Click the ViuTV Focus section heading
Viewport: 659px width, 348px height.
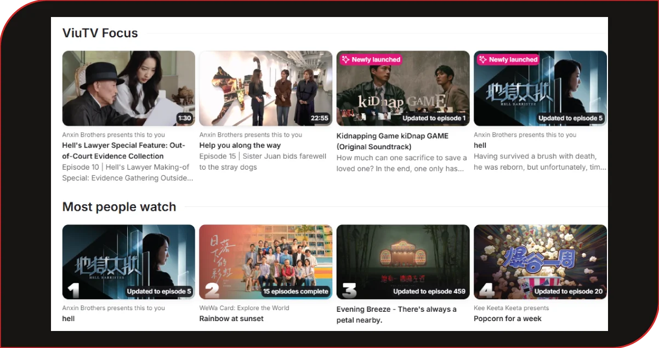(x=100, y=33)
